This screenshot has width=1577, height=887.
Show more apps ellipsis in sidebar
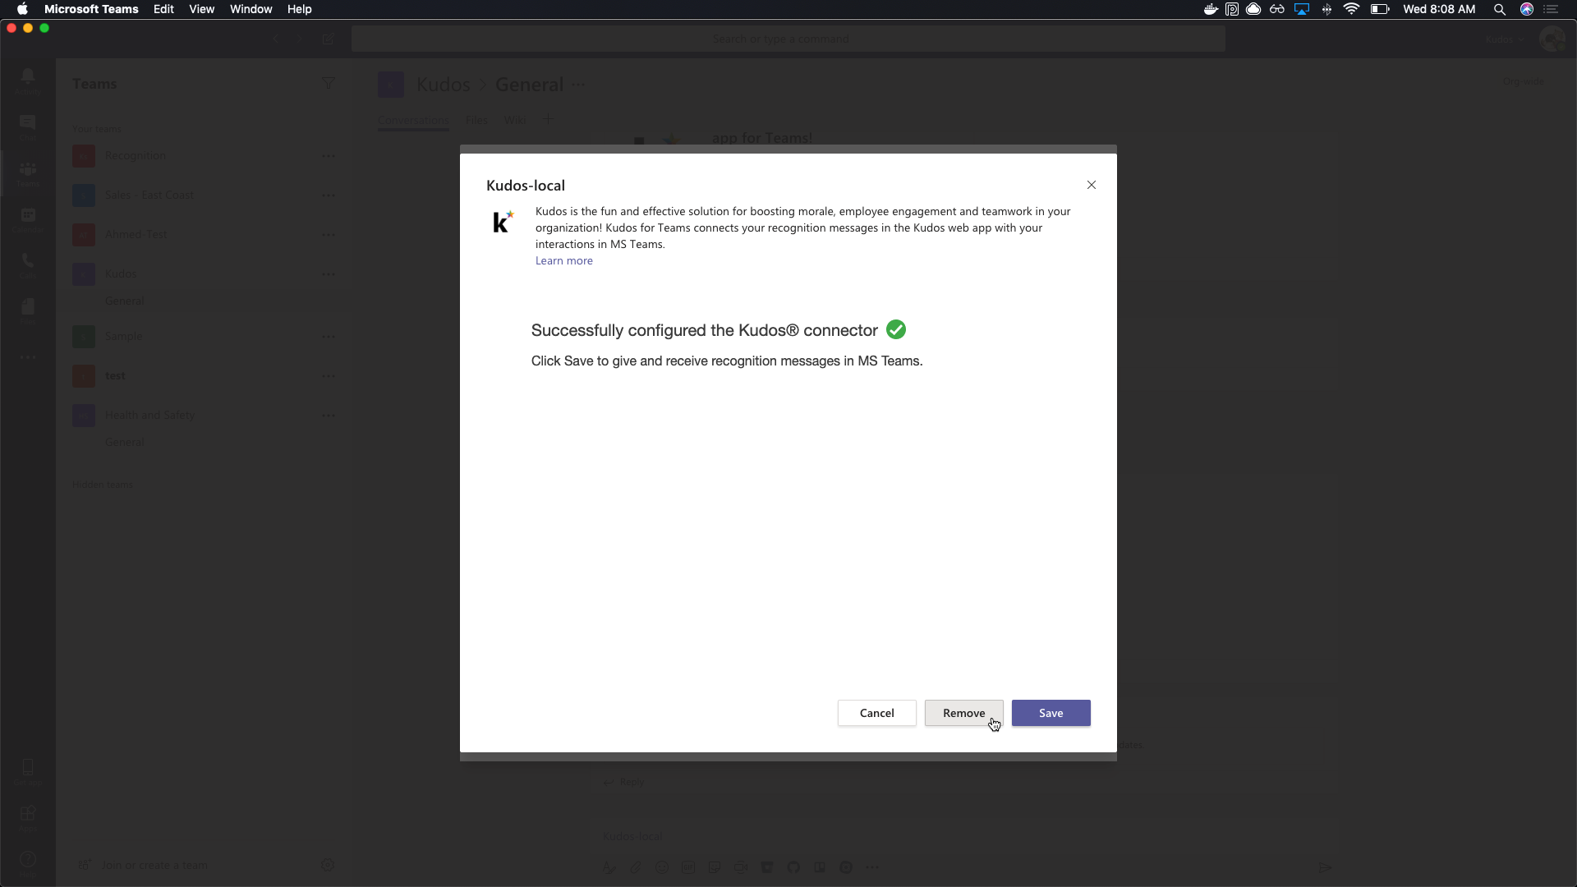click(x=28, y=357)
